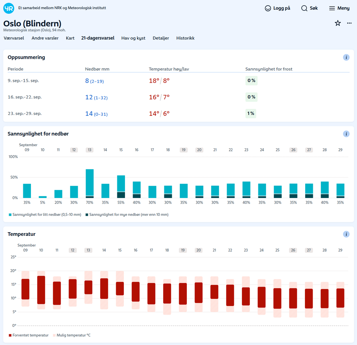The width and height of the screenshot is (357, 345).
Task: Click the Sannsynlighet for frost column header
Action: [x=269, y=69]
